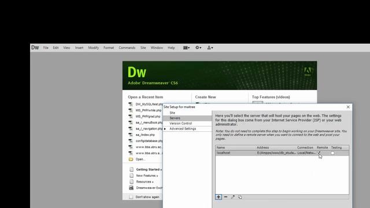Screen dimensions: 370x208
Task: Expand the Advanced Settings arrow
Action: [x=165, y=129]
